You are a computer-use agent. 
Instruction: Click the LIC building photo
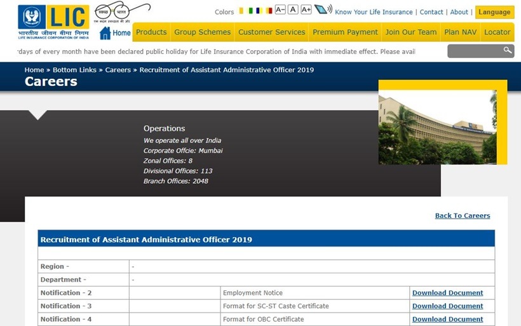[438, 127]
